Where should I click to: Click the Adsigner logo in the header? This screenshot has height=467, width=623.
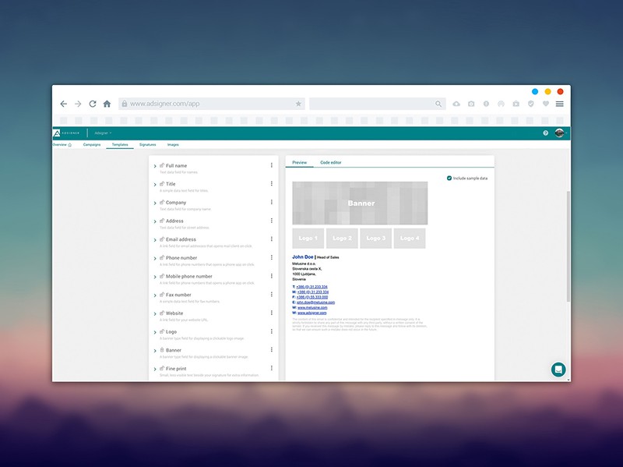(x=66, y=133)
